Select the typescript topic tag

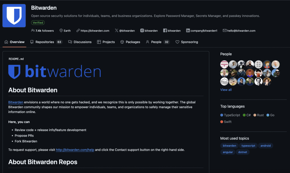(248, 146)
